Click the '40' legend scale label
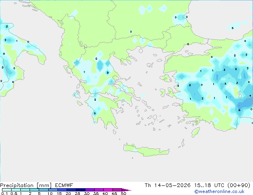The width and height of the screenshot is (253, 195). click(x=105, y=193)
